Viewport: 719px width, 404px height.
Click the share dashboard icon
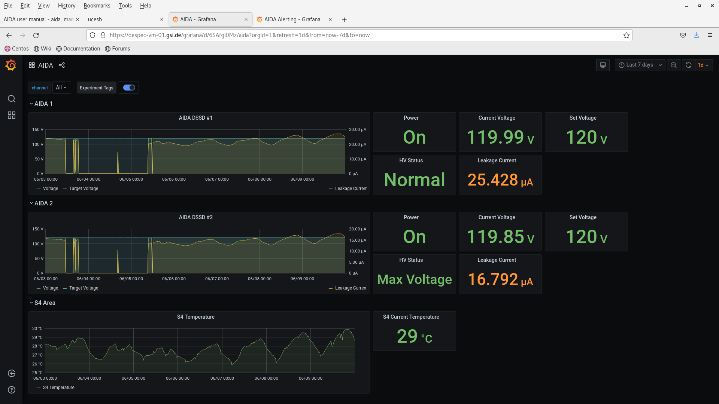tap(62, 65)
